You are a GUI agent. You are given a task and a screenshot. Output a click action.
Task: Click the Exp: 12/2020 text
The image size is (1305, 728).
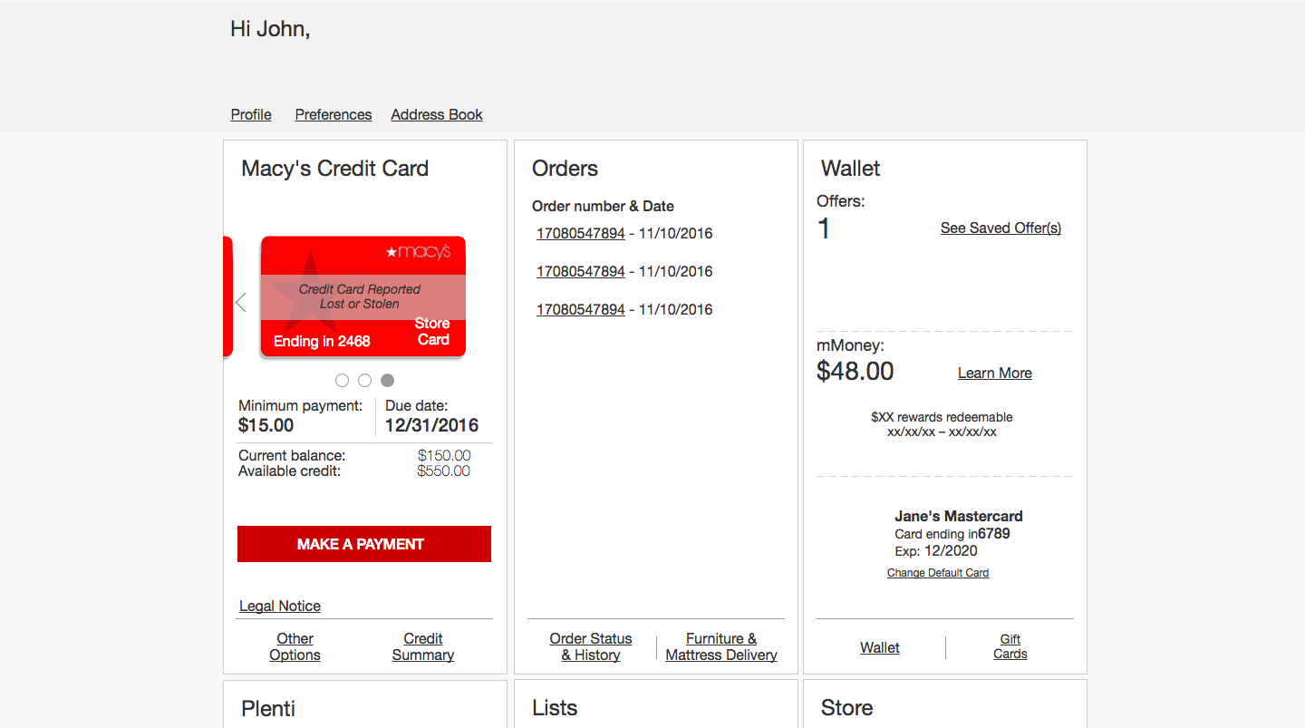936,550
